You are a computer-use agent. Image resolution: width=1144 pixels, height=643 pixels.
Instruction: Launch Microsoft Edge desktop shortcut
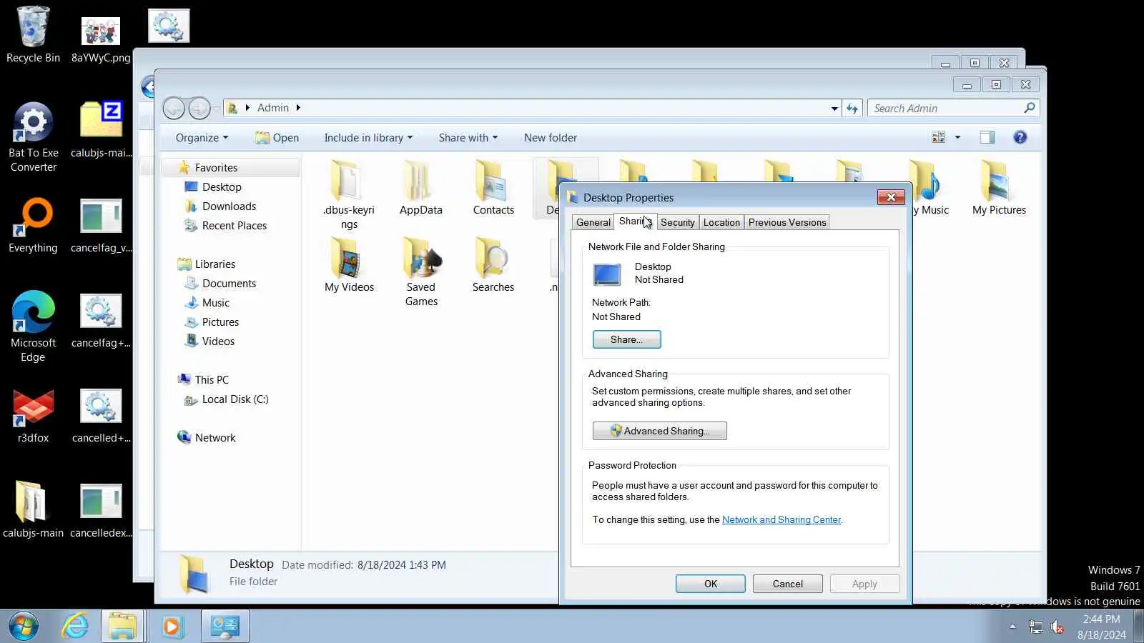coord(33,327)
